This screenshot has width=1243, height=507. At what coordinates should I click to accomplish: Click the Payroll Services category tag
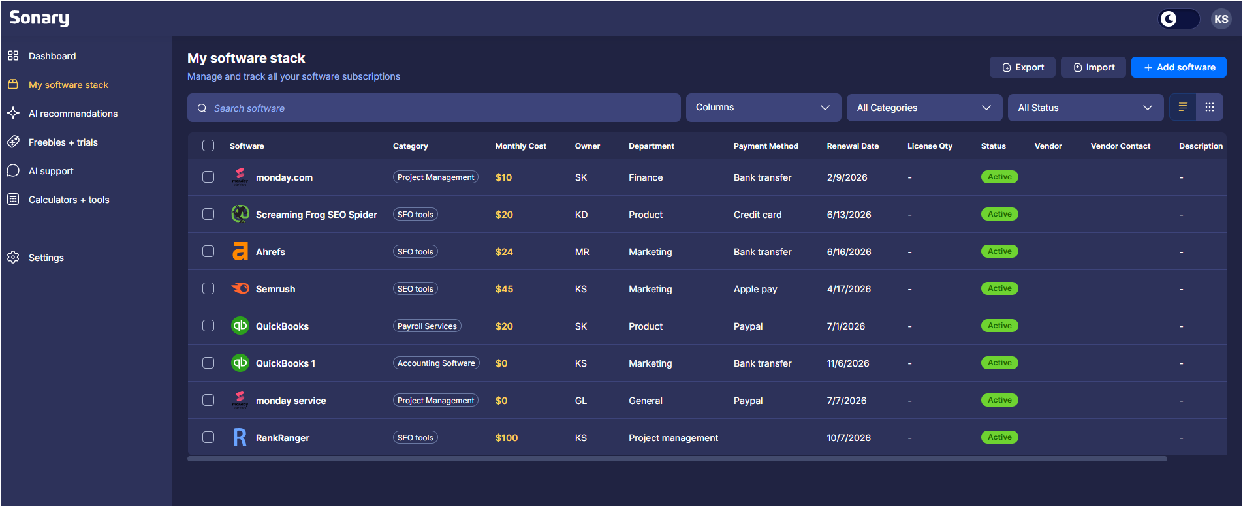(427, 326)
